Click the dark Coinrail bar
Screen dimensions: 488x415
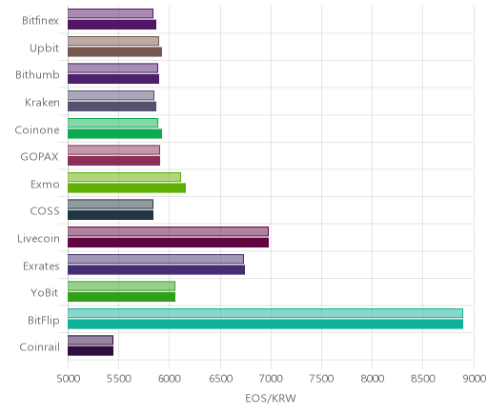click(x=91, y=351)
